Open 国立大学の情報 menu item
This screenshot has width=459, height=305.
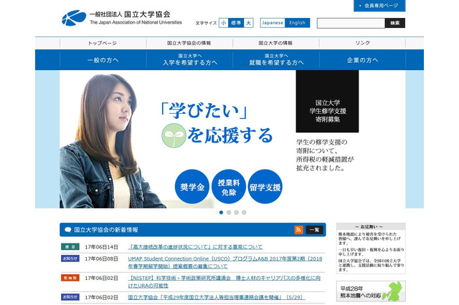275,43
